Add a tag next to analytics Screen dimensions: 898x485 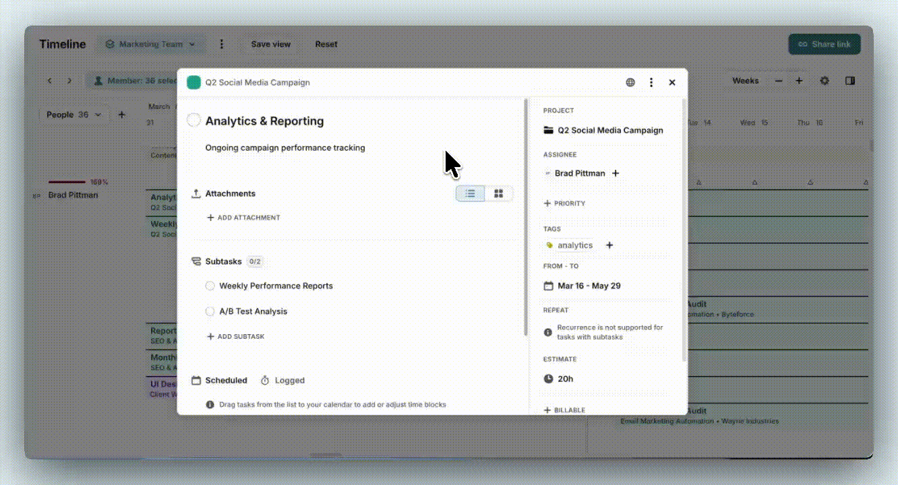(609, 246)
